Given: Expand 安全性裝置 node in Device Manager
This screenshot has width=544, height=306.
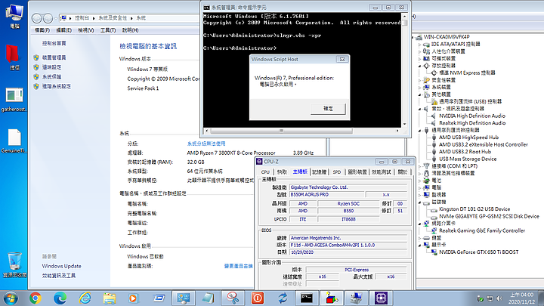Looking at the screenshot, I should 420,80.
